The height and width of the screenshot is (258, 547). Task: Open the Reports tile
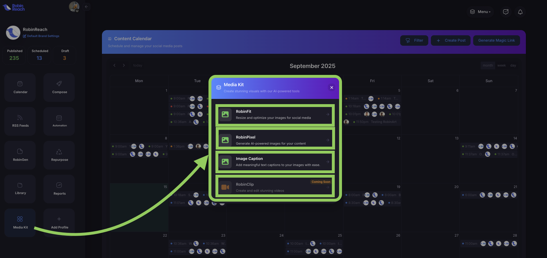pos(59,189)
